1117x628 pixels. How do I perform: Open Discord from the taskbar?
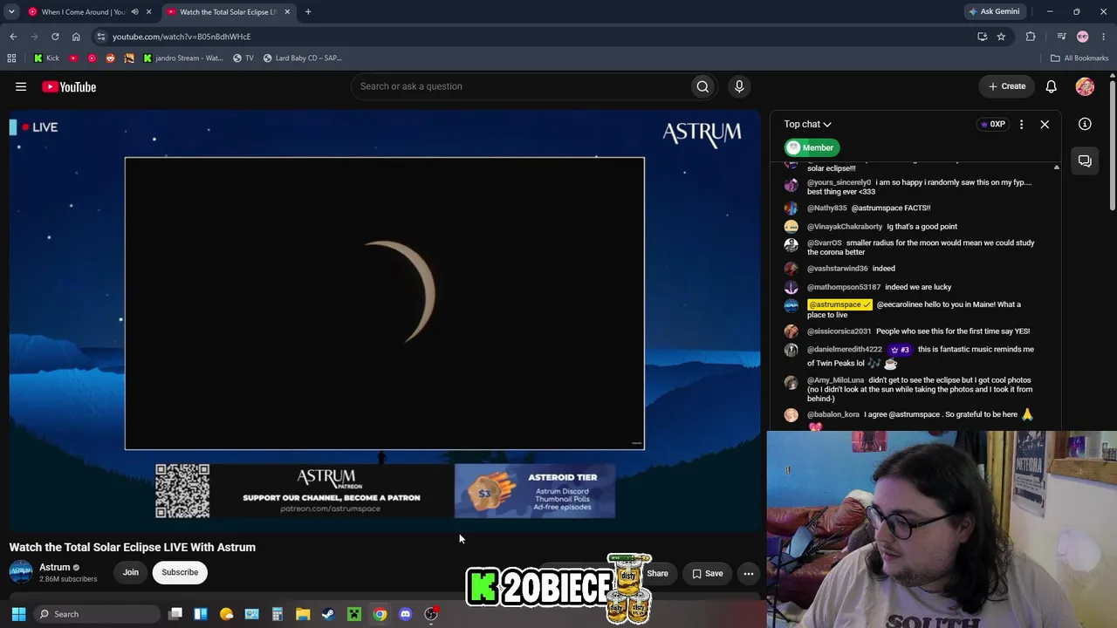tap(405, 614)
